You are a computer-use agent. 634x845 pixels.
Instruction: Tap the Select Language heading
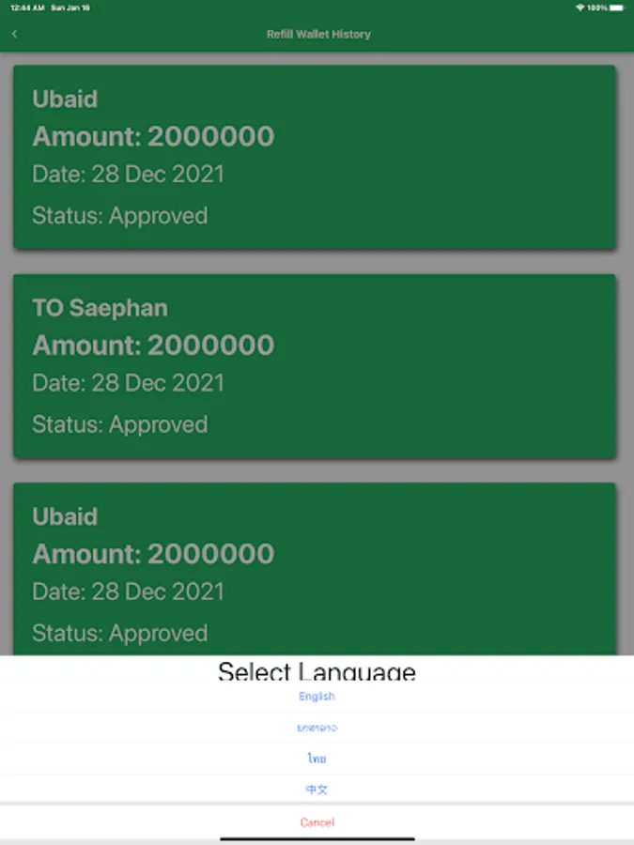[x=317, y=671]
